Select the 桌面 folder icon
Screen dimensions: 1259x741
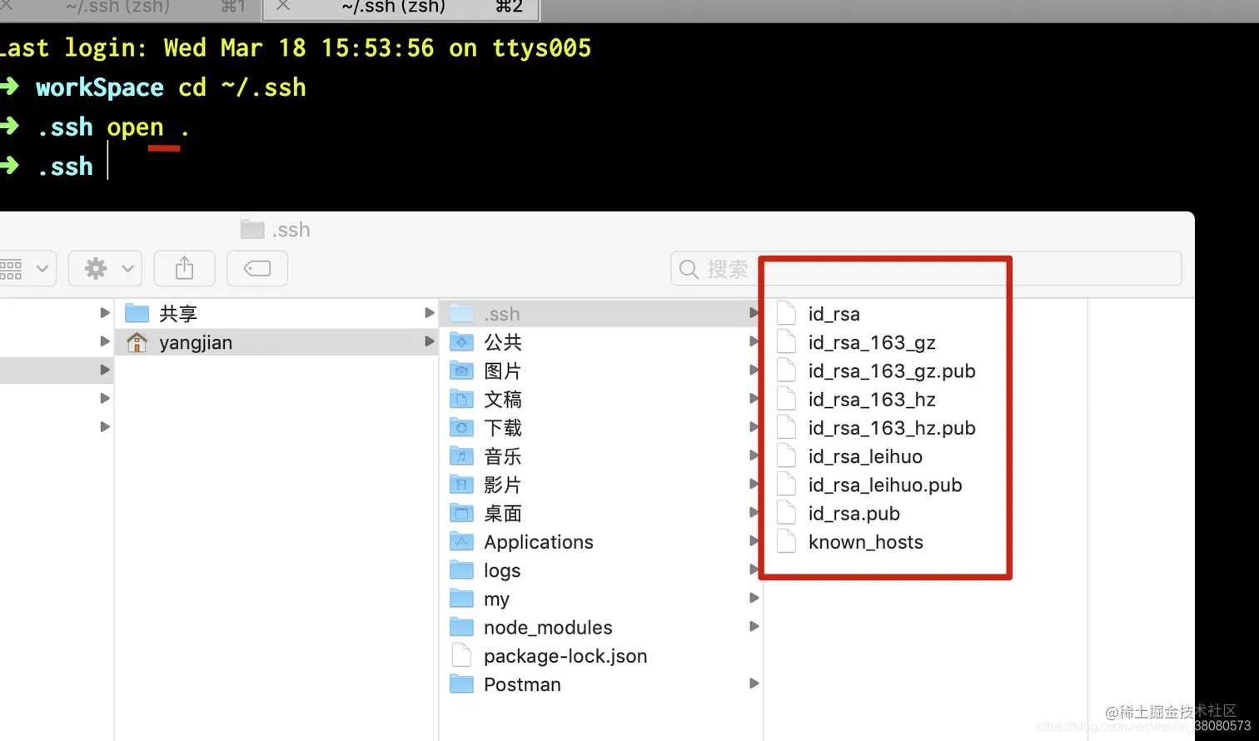[x=461, y=513]
